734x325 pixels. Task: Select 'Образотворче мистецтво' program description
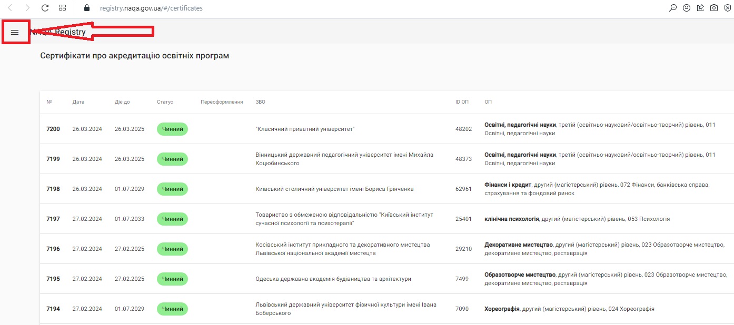605,279
